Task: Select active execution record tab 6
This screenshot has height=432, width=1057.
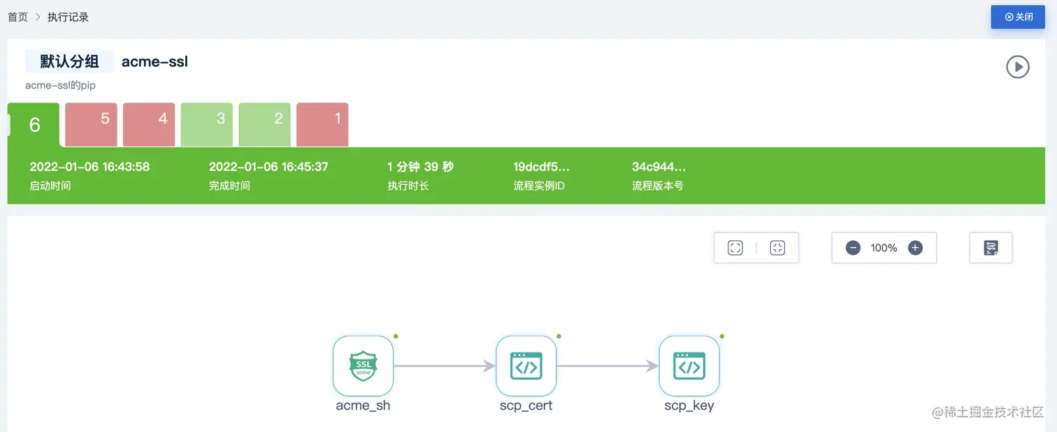Action: coord(34,125)
